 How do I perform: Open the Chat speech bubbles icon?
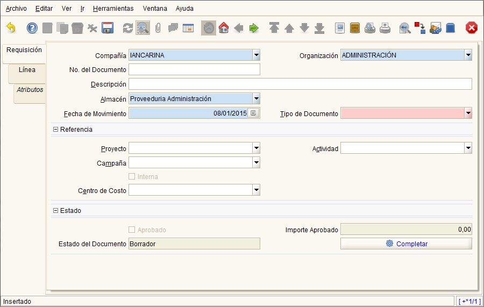173,28
